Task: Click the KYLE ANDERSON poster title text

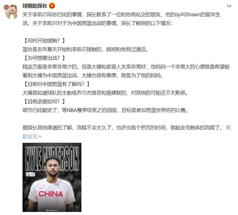Action: tap(52, 159)
